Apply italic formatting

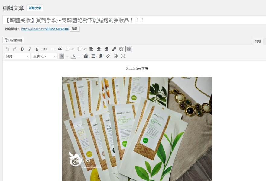point(30,49)
